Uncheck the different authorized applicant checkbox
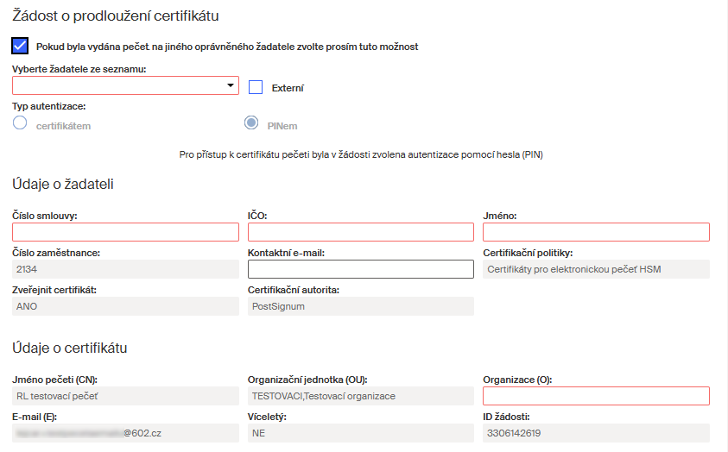 21,46
